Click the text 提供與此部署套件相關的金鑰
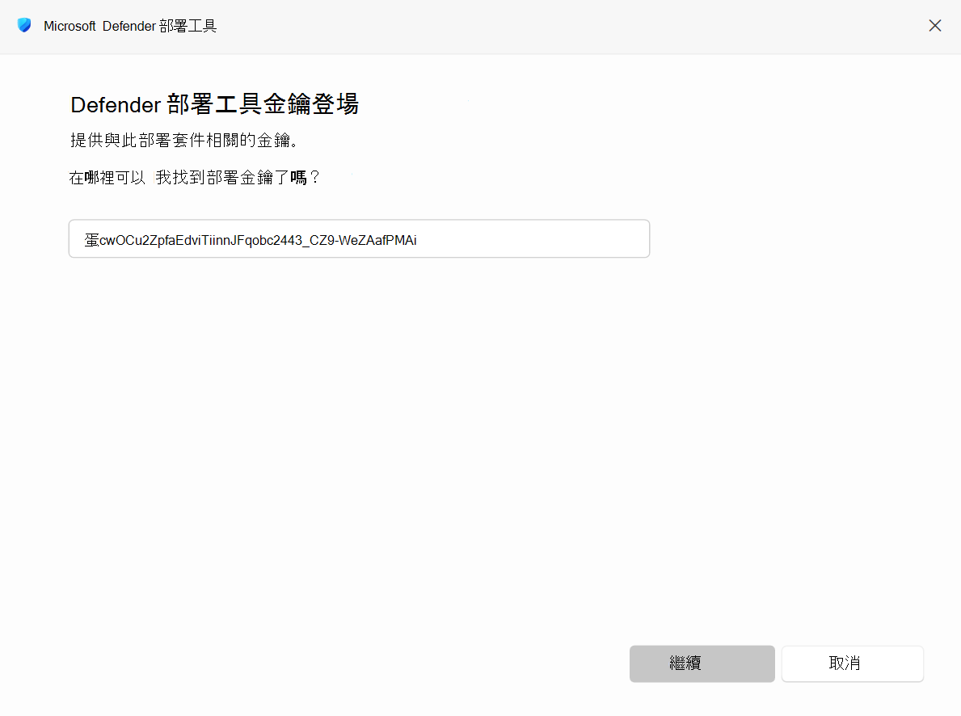The width and height of the screenshot is (961, 716). (183, 141)
